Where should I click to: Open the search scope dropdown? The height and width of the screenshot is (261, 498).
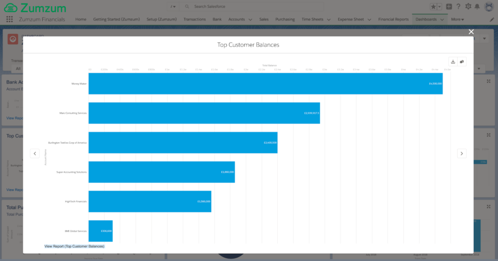(x=173, y=7)
